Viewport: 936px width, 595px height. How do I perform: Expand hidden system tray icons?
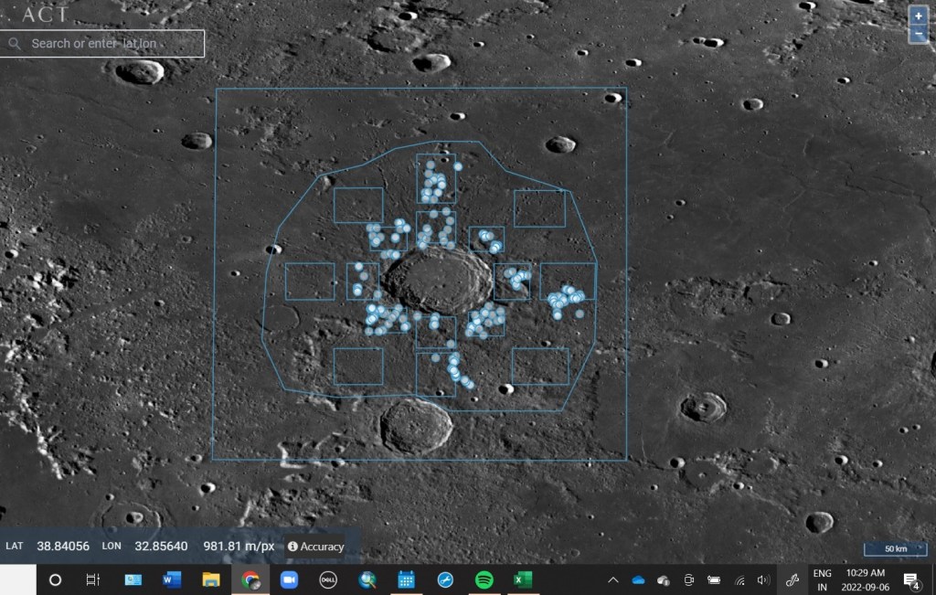click(x=613, y=579)
